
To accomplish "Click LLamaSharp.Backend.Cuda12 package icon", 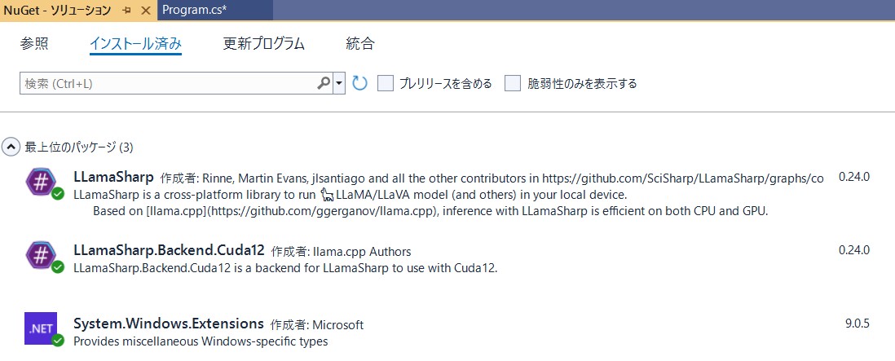I will [41, 256].
